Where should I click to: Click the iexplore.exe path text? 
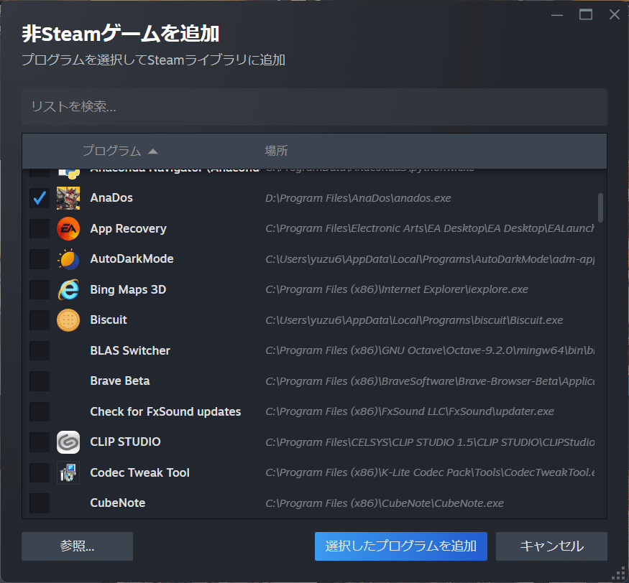[x=397, y=289]
